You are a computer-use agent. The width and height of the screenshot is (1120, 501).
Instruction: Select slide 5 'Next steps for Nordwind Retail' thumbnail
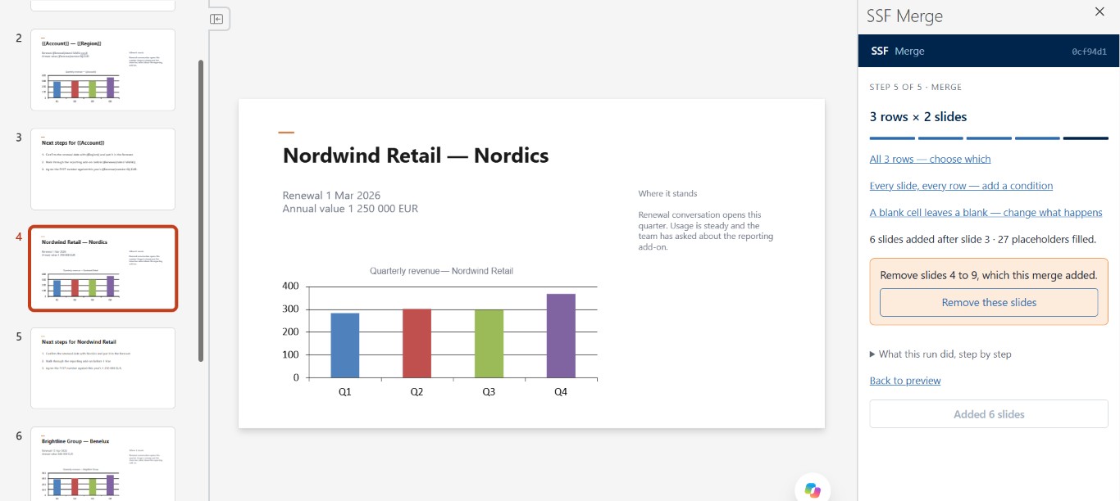click(103, 368)
